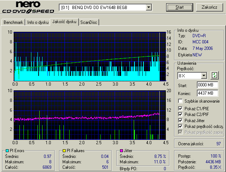226x172 pixels.
Task: Click the Start button
Action: tap(180, 7)
